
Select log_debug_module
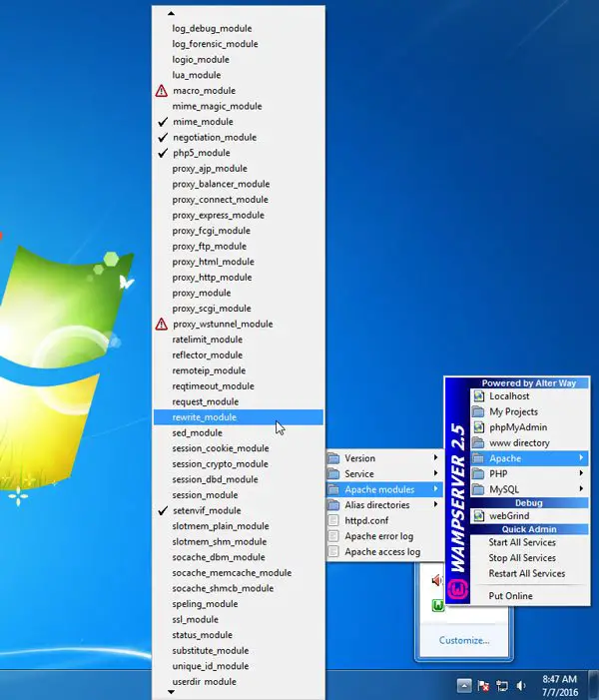coord(238,29)
